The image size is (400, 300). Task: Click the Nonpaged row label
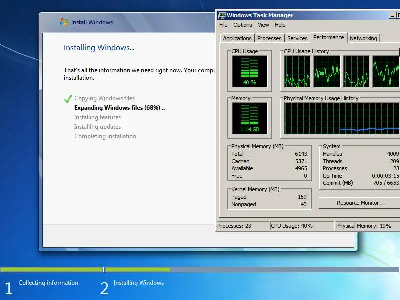tap(244, 204)
